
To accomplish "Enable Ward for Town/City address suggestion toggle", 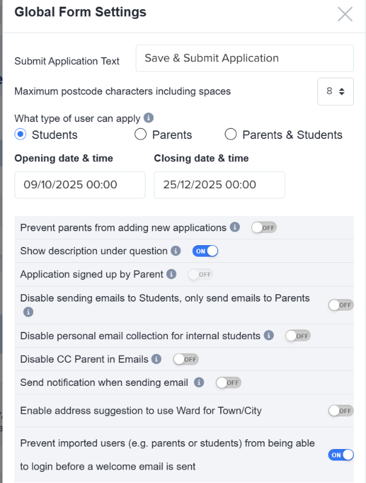I will coord(341,411).
